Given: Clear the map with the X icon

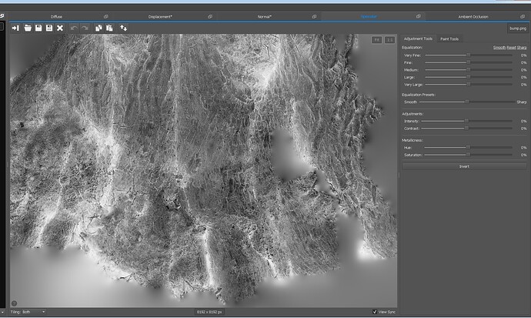Looking at the screenshot, I should point(60,28).
